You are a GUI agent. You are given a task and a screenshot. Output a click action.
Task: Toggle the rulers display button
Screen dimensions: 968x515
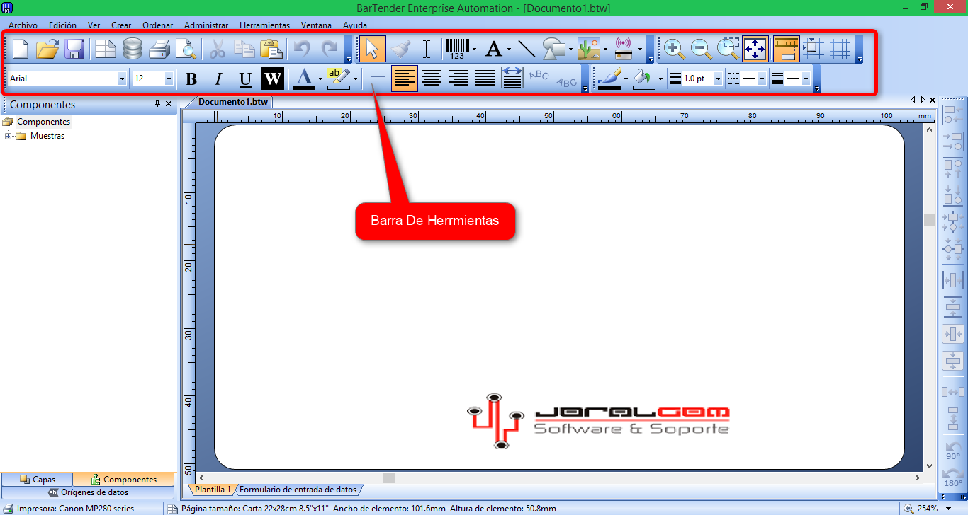coord(786,49)
